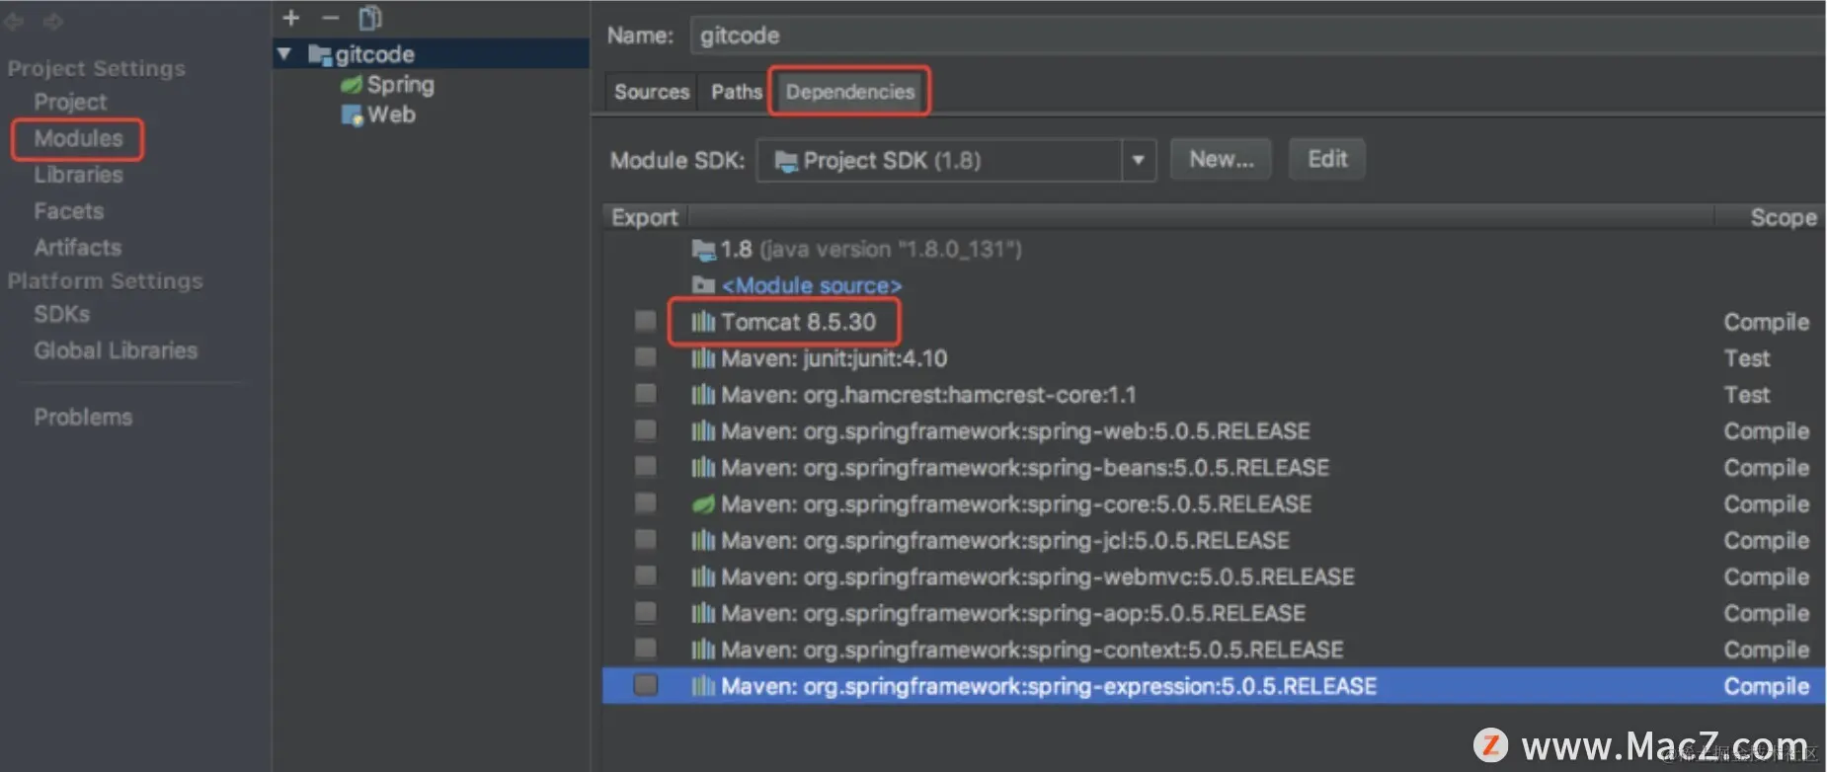The width and height of the screenshot is (1827, 772).
Task: Click the spring-core green leaf icon
Action: coord(703,504)
